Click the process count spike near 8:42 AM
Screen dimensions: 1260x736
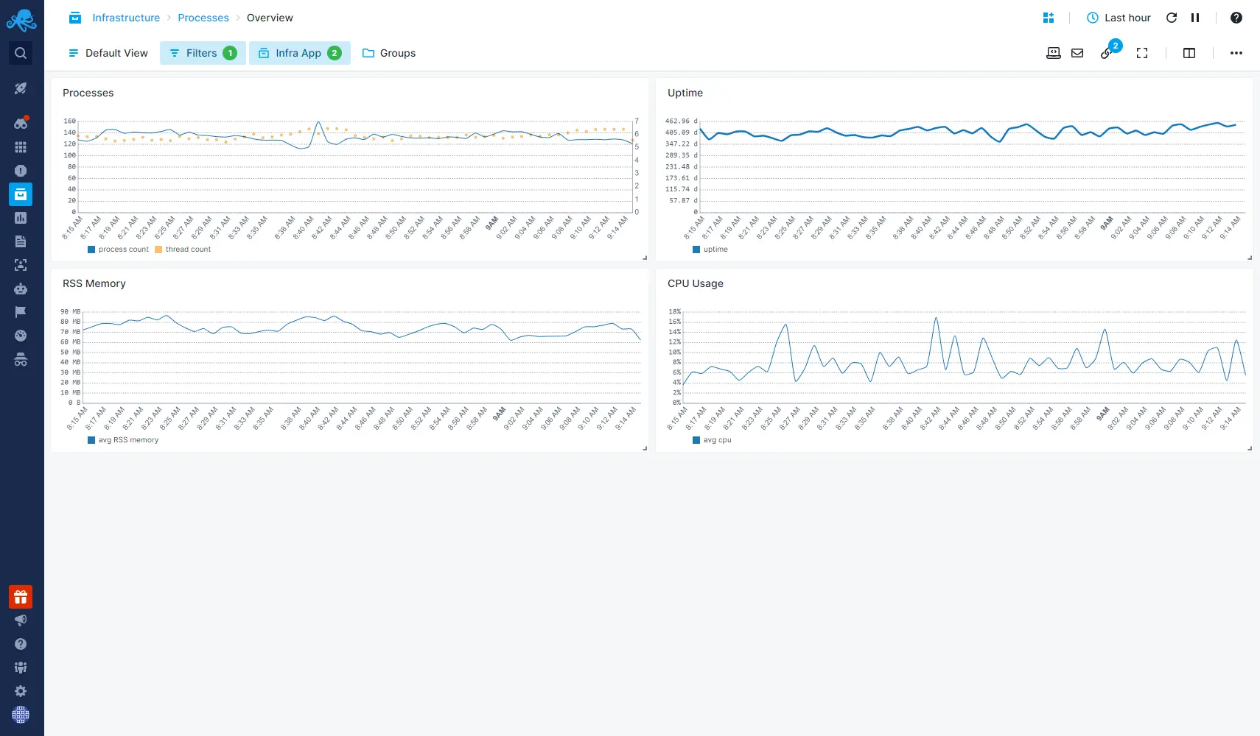(318, 122)
